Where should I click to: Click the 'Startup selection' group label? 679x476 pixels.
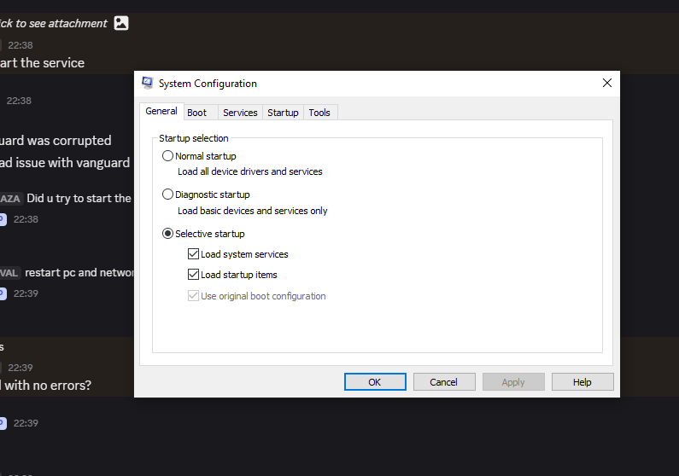[x=194, y=138]
